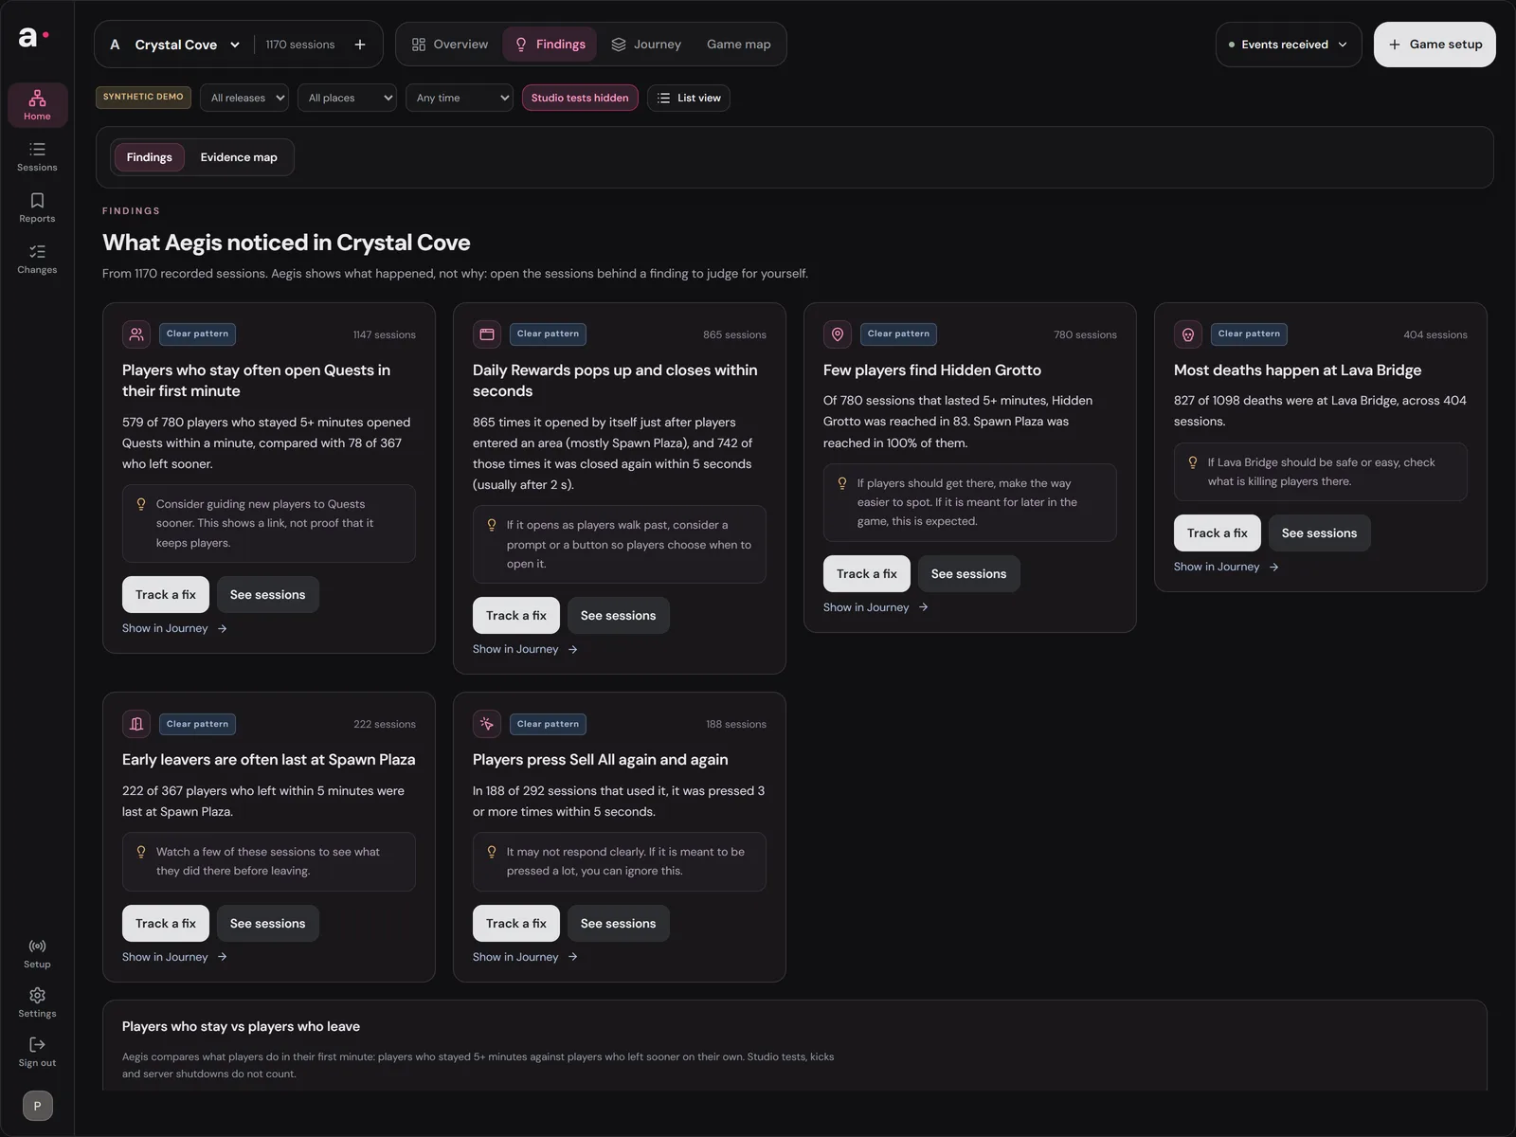The width and height of the screenshot is (1516, 1137).
Task: Select the Findings tab in top nav
Action: click(550, 45)
